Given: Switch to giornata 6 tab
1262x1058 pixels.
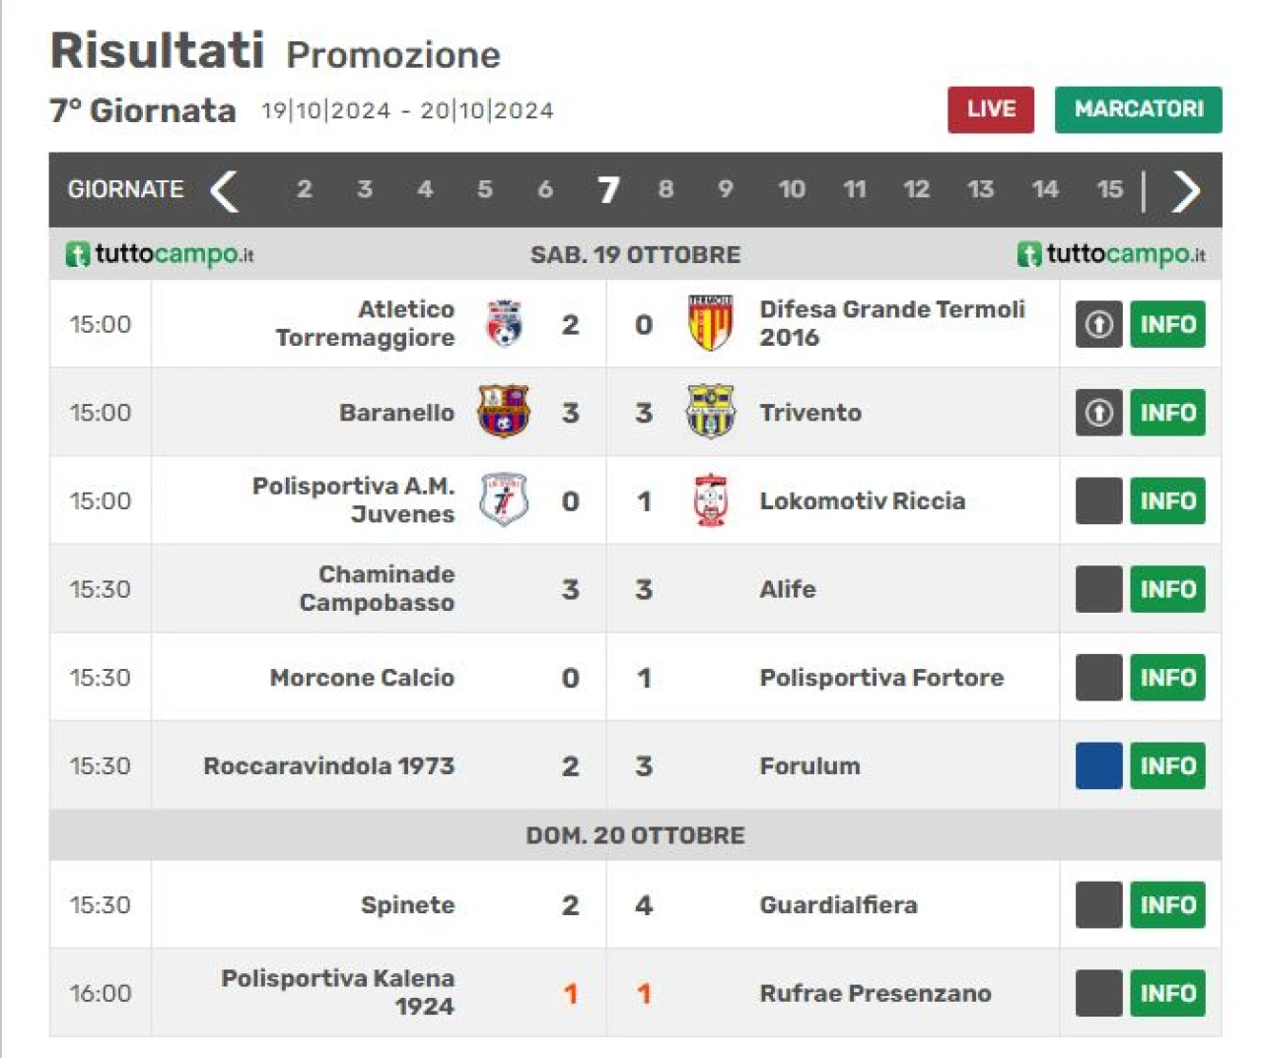Looking at the screenshot, I should [x=545, y=189].
